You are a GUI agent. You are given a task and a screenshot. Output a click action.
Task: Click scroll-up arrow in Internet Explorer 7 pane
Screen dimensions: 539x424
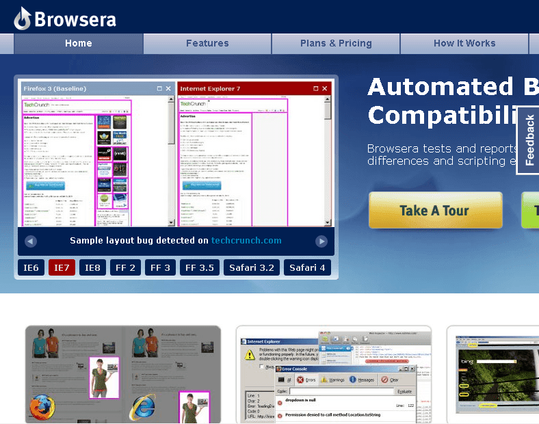[328, 99]
